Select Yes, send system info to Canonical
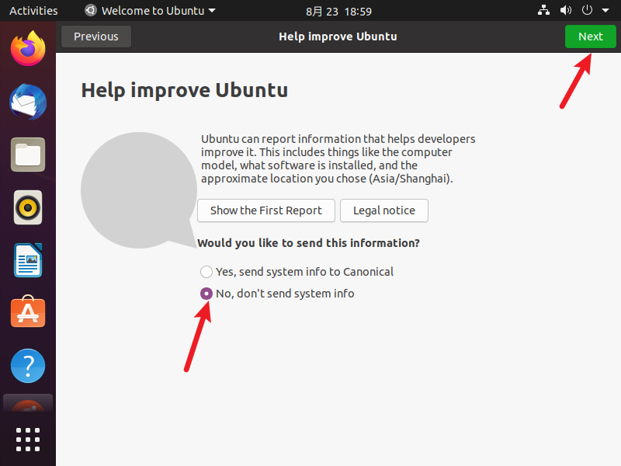Image resolution: width=621 pixels, height=466 pixels. (x=297, y=272)
